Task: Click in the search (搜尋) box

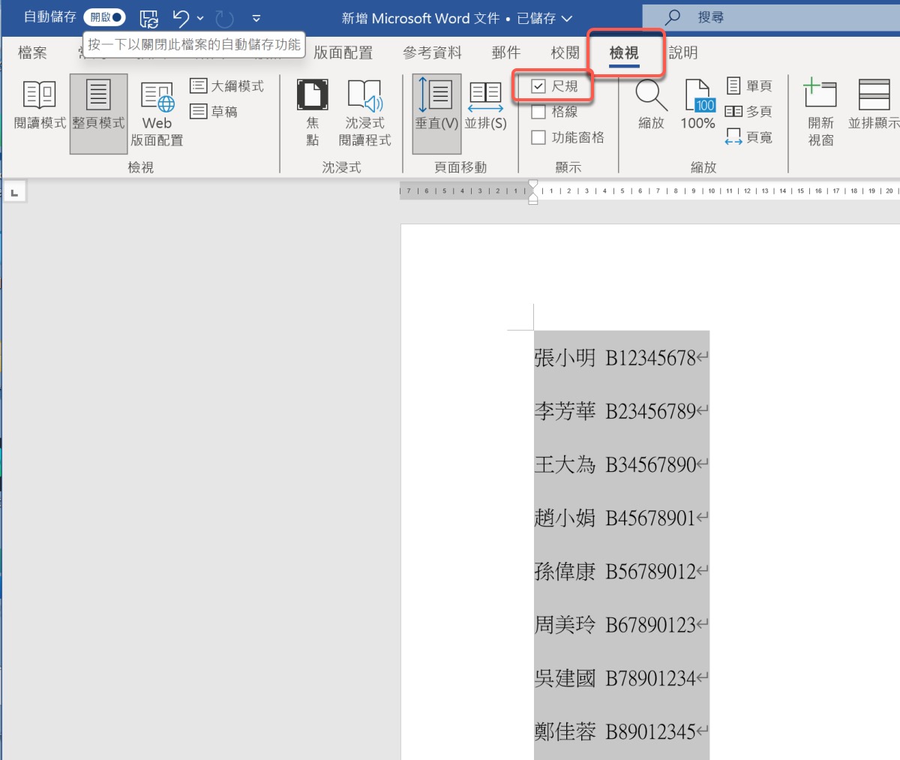Action: (x=771, y=17)
